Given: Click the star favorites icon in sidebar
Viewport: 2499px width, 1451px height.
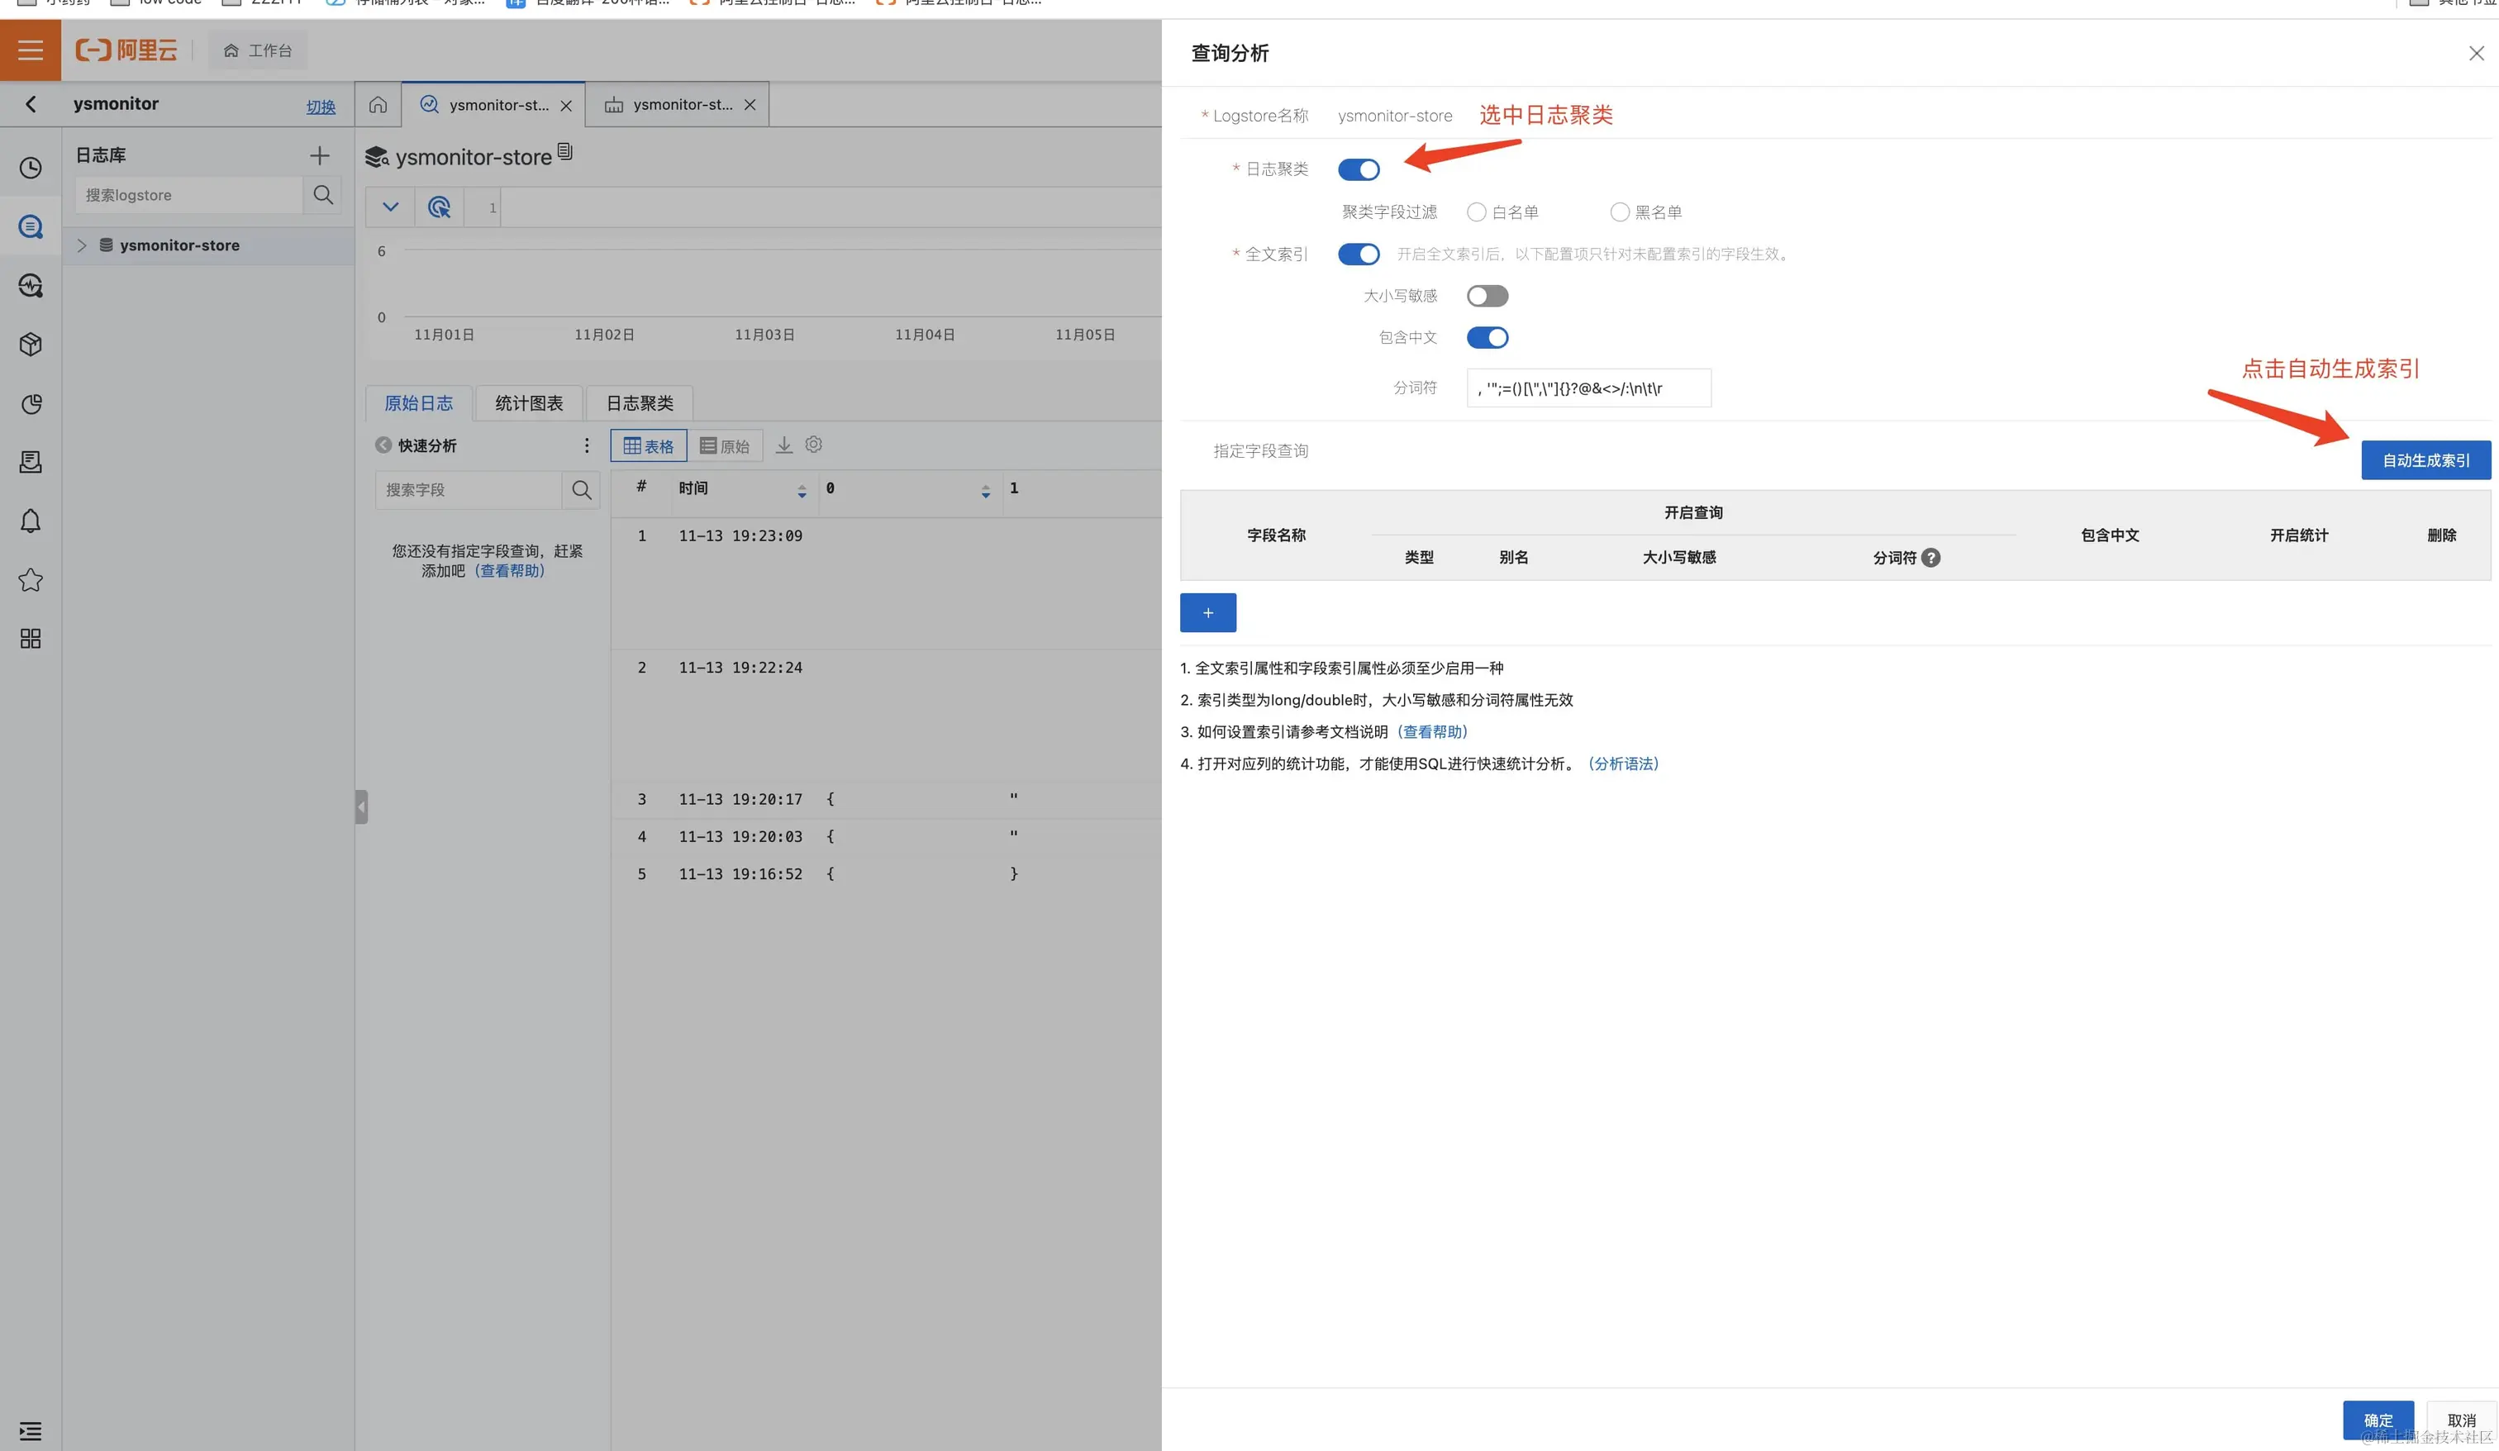Looking at the screenshot, I should tap(31, 579).
